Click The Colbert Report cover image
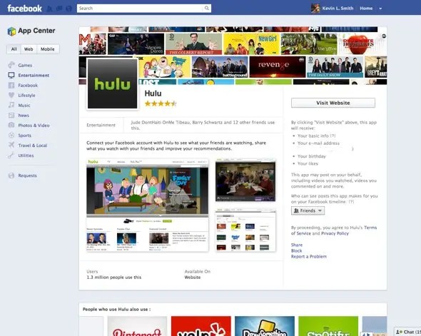 pyautogui.click(x=193, y=44)
